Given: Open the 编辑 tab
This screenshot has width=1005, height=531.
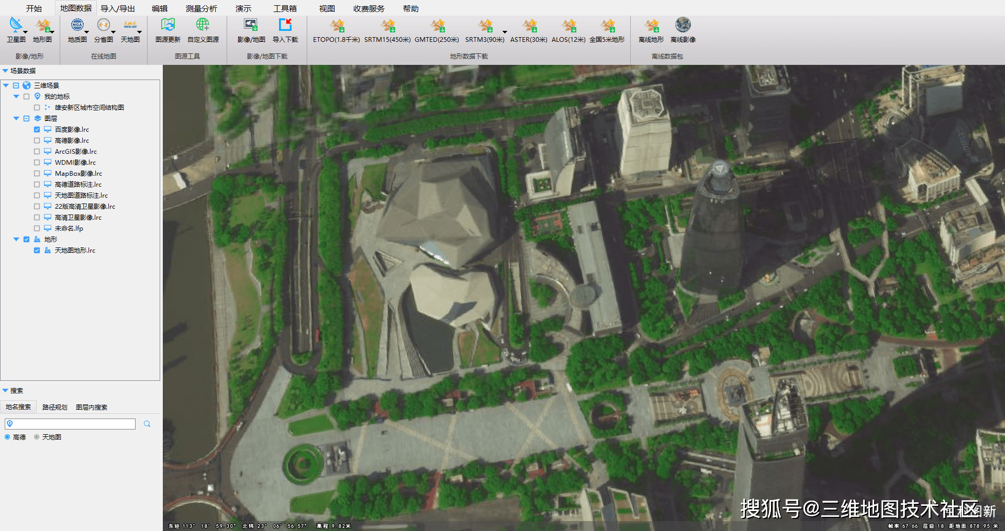Looking at the screenshot, I should pyautogui.click(x=160, y=8).
